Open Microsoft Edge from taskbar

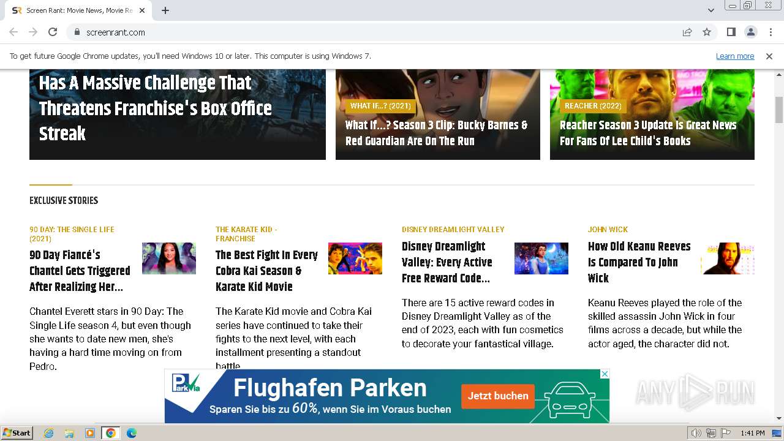point(131,433)
